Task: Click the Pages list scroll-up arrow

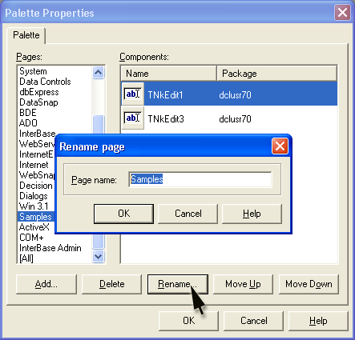Action: click(98, 72)
